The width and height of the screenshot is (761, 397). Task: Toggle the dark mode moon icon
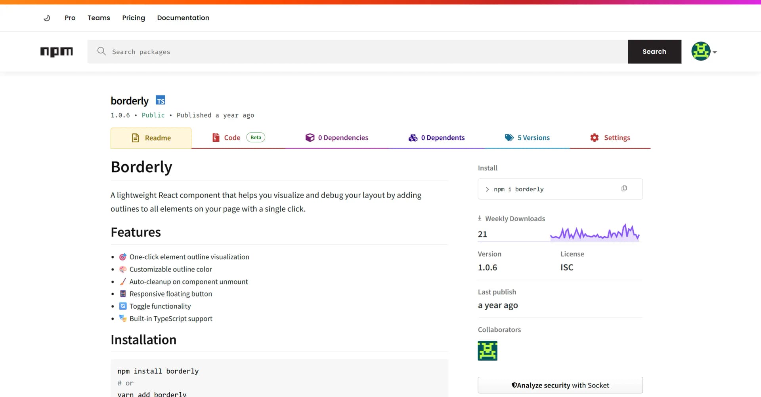click(x=47, y=18)
